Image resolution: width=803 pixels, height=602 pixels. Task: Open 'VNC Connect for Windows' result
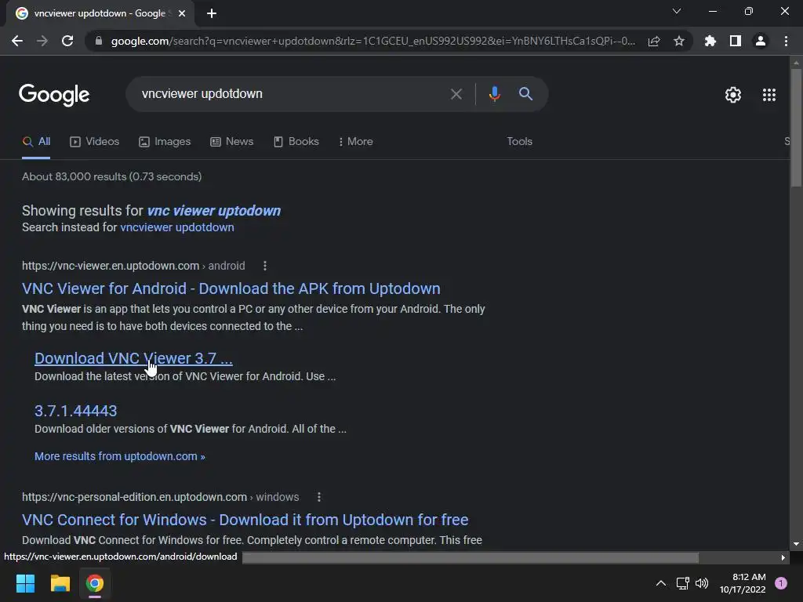245,520
